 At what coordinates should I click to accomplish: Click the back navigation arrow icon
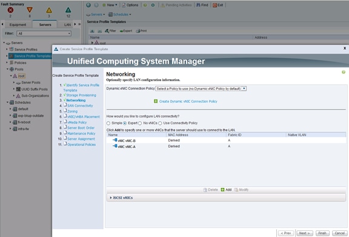click(88, 5)
